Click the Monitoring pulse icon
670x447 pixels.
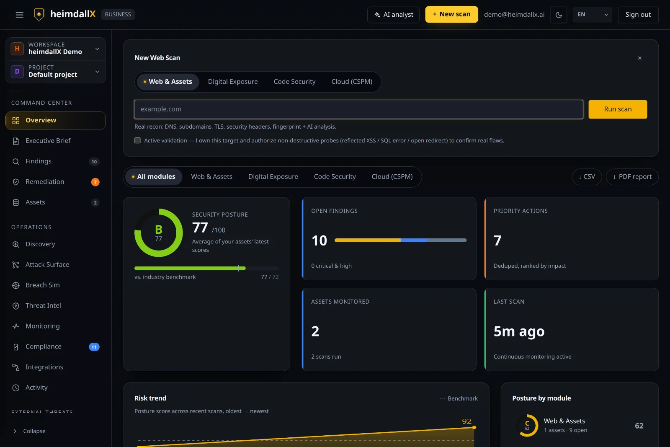pos(16,326)
